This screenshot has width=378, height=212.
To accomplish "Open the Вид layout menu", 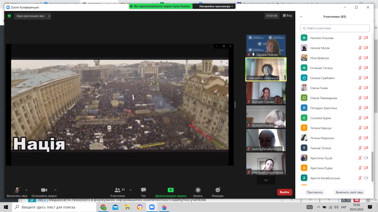I will 287,16.
